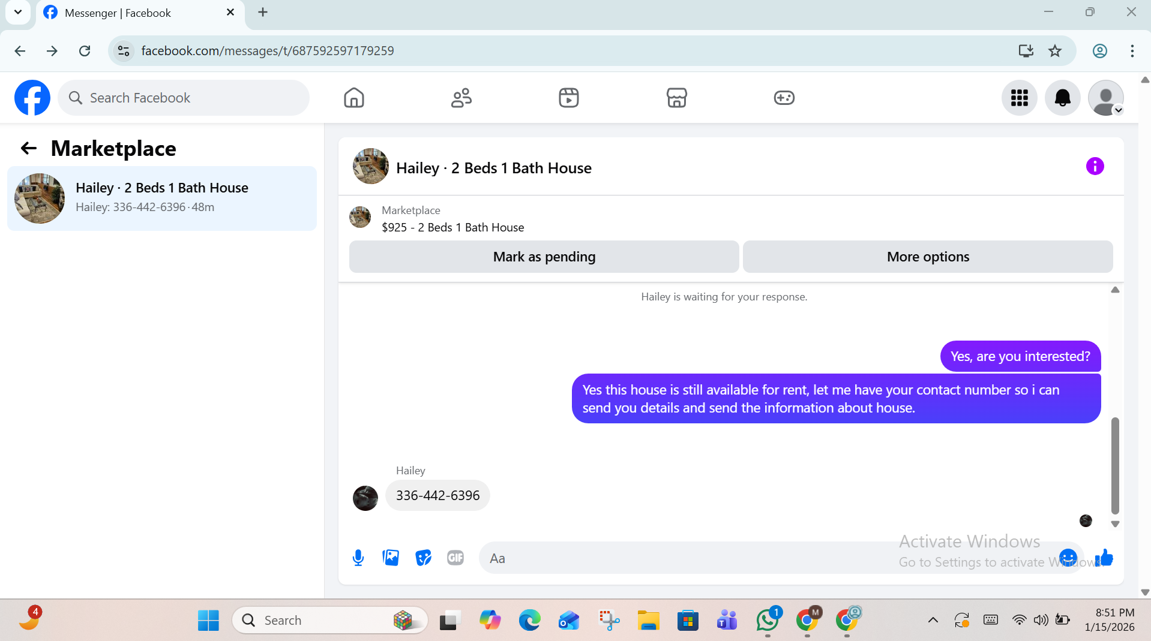
Task: Open a new browser tab
Action: pos(263,13)
